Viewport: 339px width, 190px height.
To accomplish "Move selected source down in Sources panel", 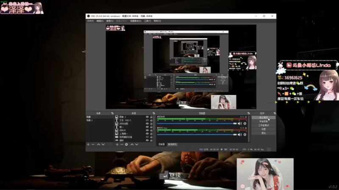I will (x=136, y=144).
